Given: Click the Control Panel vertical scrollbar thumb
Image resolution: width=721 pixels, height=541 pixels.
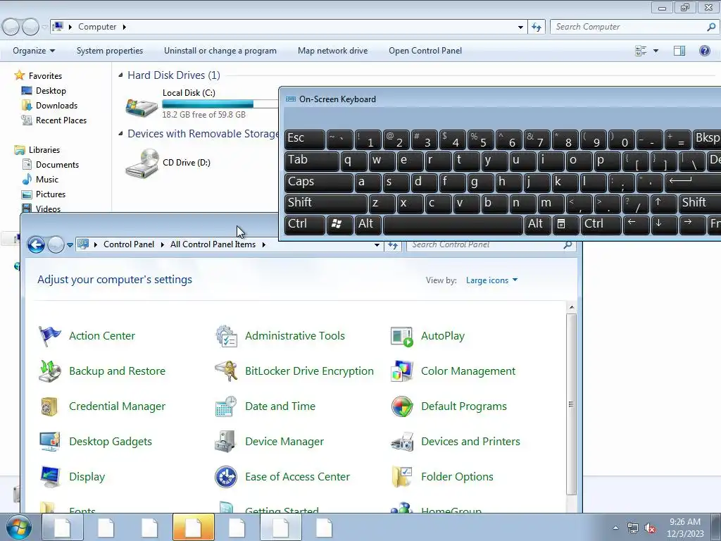Looking at the screenshot, I should pos(571,404).
